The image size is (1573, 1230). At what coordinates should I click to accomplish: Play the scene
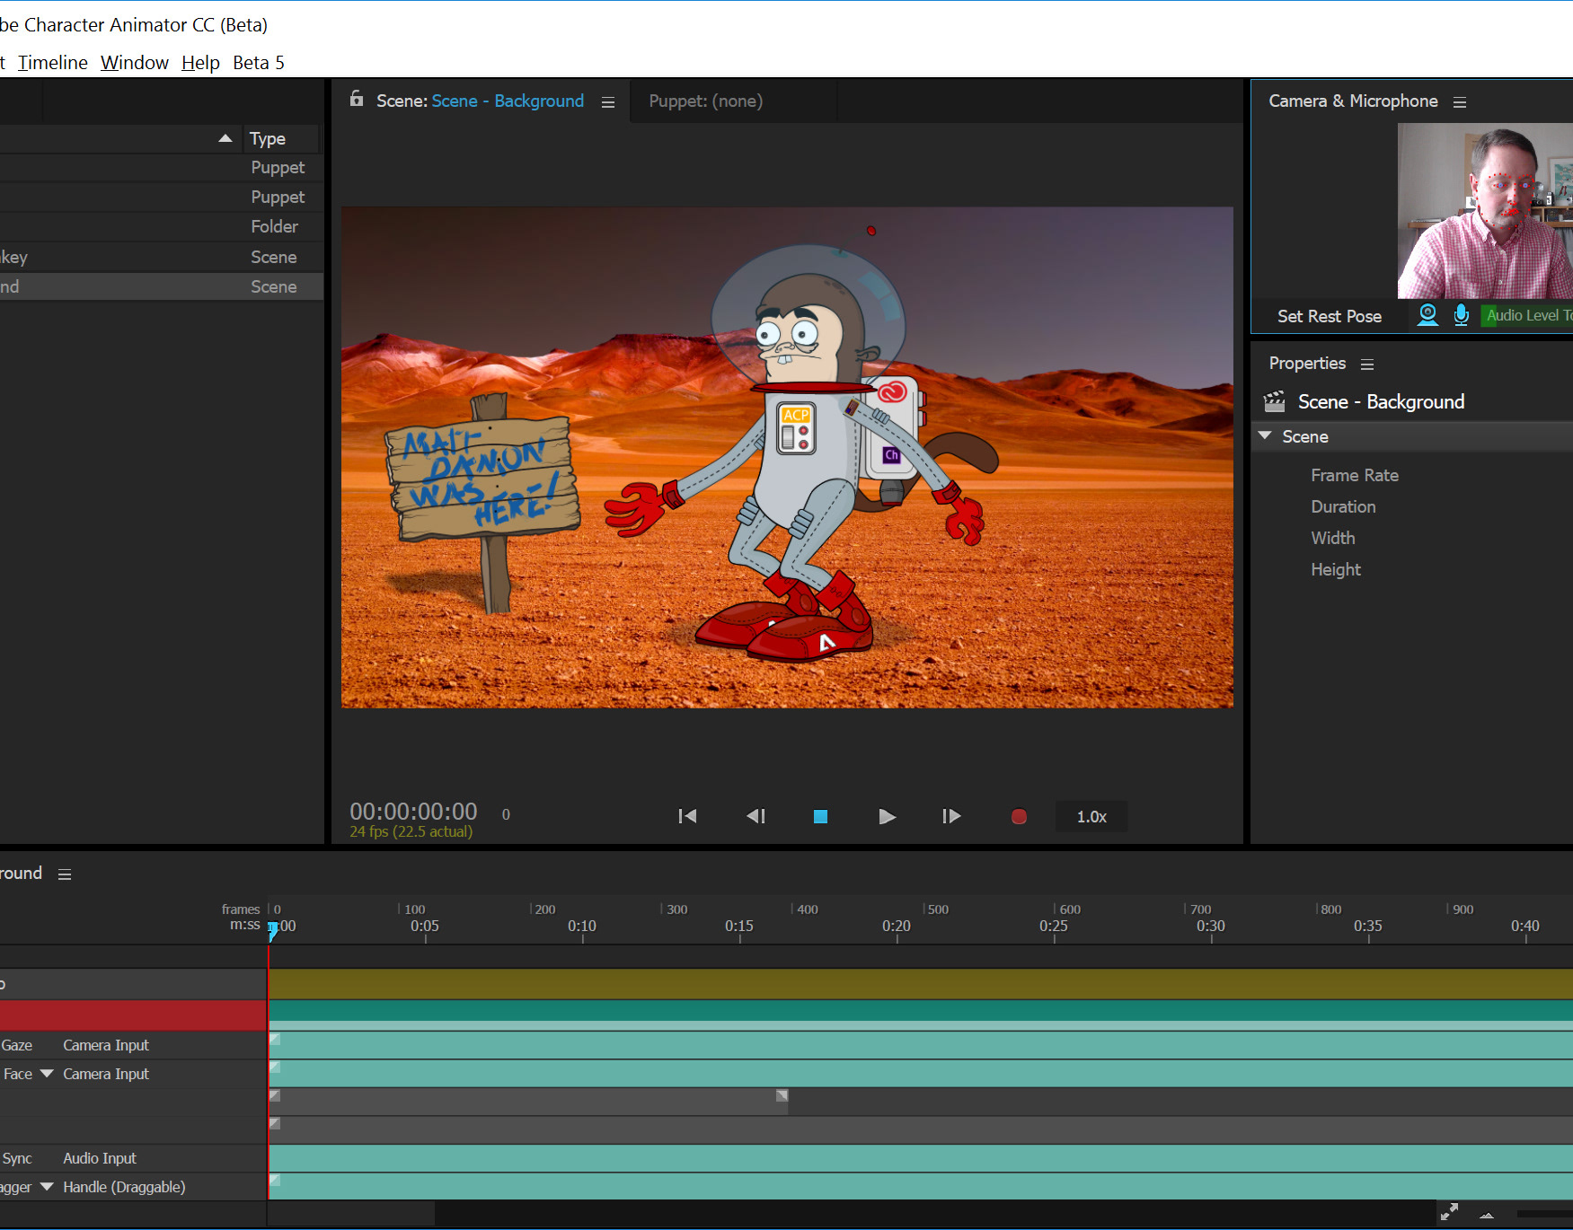[x=887, y=816]
